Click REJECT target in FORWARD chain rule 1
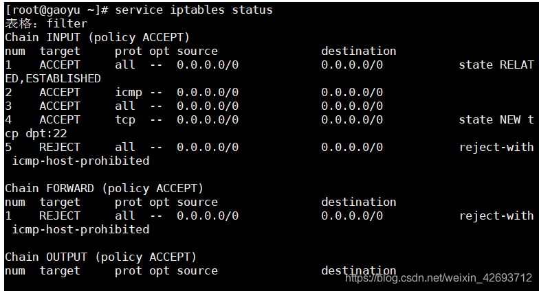The image size is (539, 291). point(60,216)
